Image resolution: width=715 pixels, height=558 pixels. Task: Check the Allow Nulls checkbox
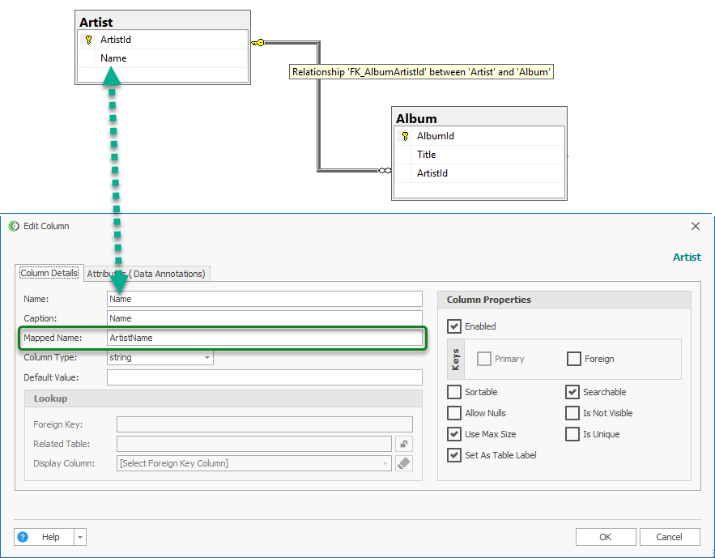point(454,413)
